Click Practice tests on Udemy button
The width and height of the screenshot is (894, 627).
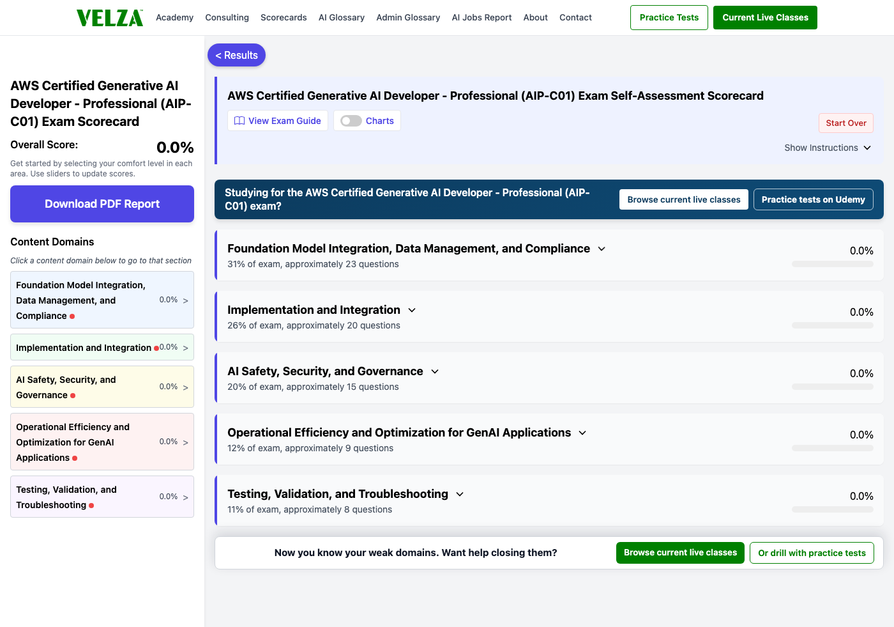click(813, 199)
